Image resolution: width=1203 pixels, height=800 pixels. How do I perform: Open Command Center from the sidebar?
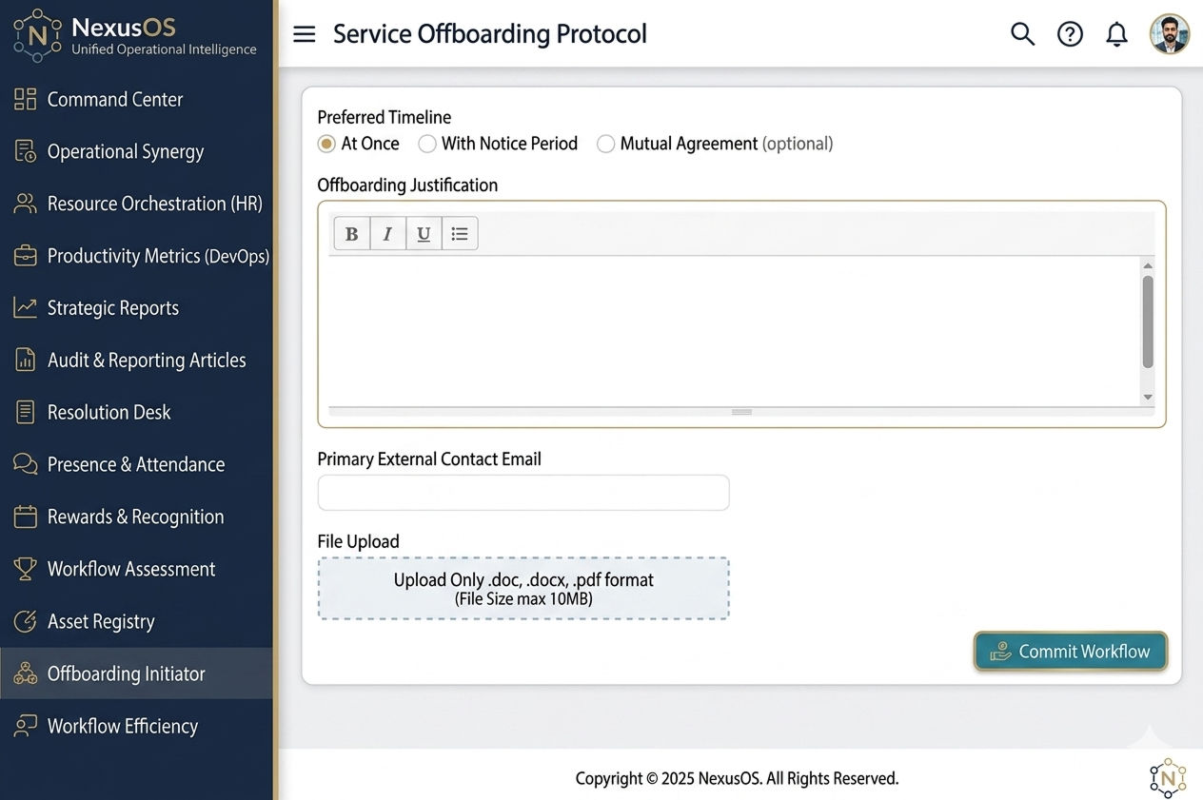click(x=114, y=99)
